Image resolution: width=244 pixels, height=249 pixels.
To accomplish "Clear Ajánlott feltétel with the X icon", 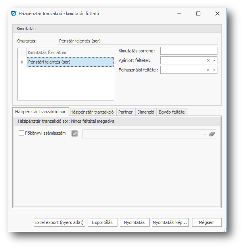I will pos(208,60).
